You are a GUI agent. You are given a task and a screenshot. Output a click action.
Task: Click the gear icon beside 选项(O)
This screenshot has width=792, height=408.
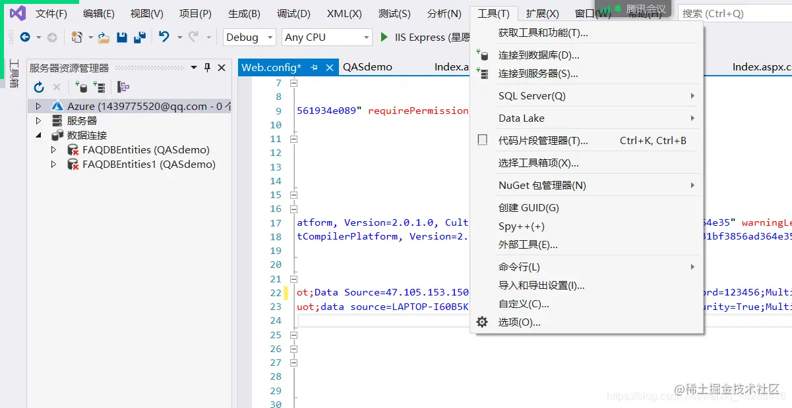[483, 322]
